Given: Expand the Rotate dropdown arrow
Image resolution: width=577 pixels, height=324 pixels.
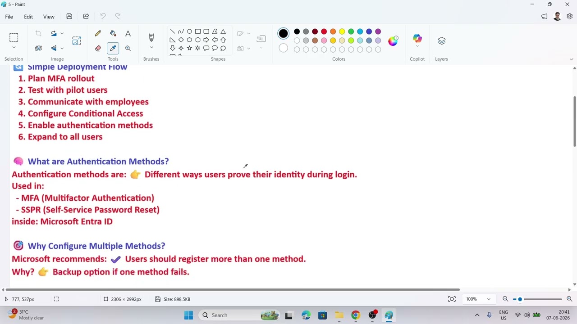Looking at the screenshot, I should [62, 33].
